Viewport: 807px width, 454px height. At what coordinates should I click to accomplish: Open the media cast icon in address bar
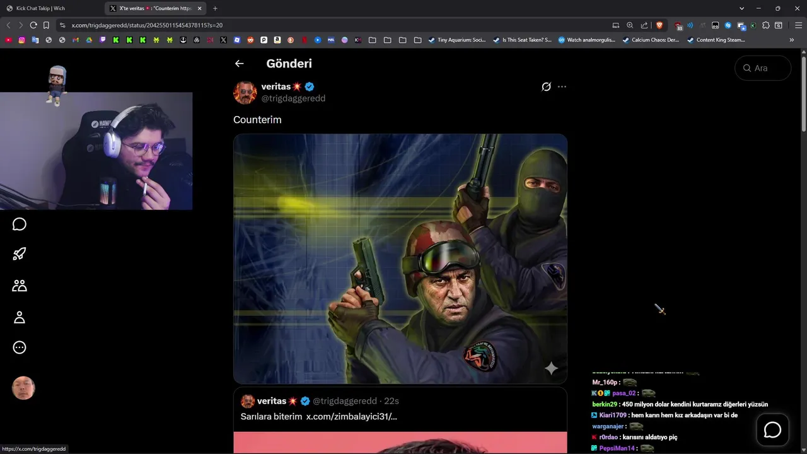(616, 25)
